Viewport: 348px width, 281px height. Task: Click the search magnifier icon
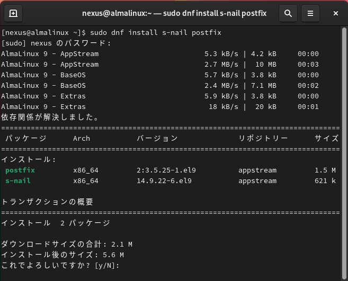pos(288,13)
